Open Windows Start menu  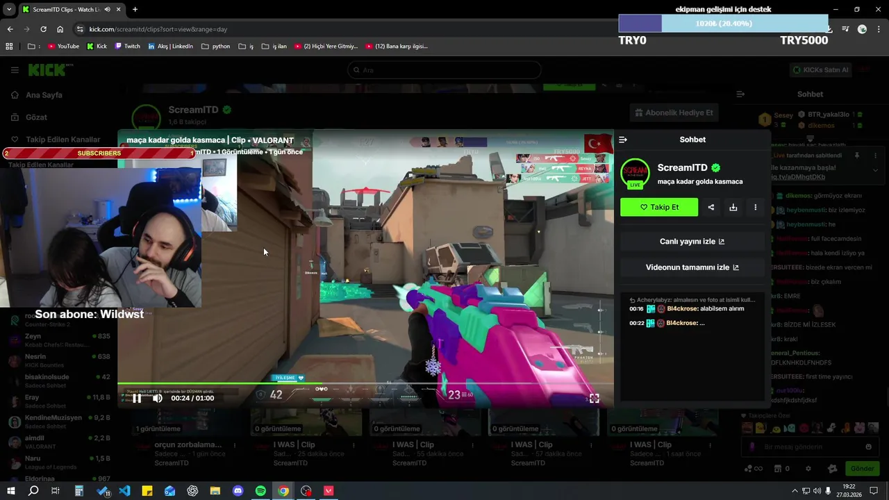click(x=10, y=491)
